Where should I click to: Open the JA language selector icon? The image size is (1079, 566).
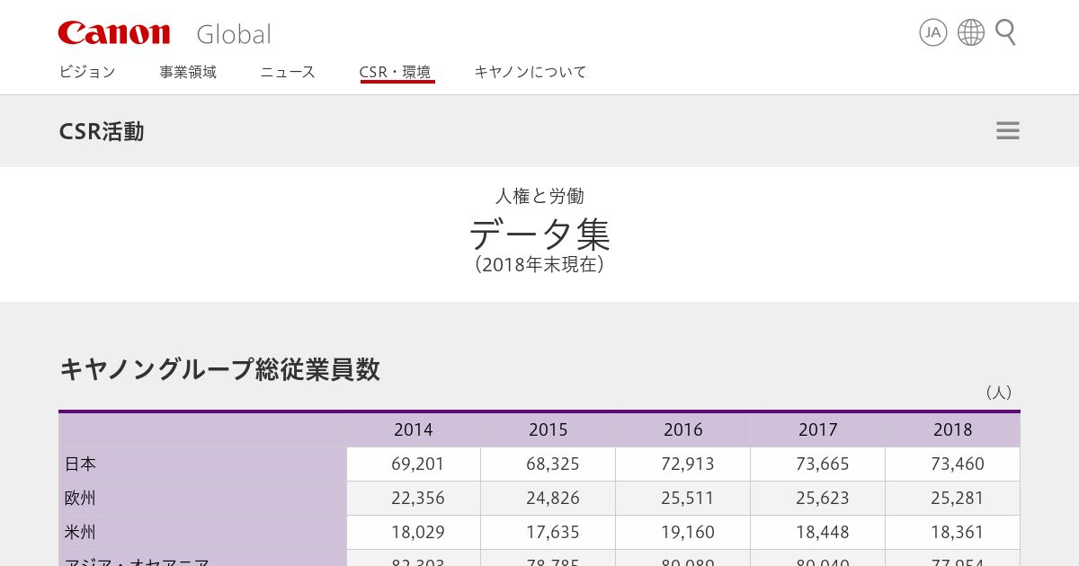pyautogui.click(x=933, y=33)
